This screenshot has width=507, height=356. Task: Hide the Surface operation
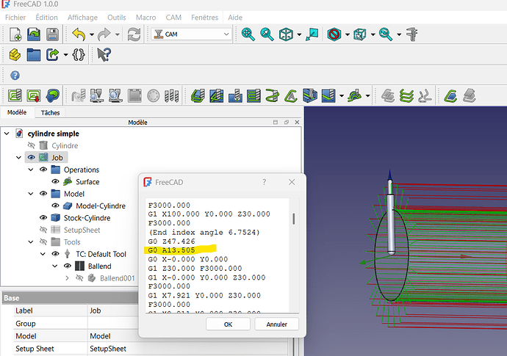(55, 181)
